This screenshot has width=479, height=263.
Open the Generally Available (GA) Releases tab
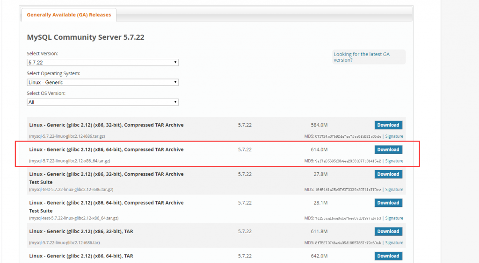pyautogui.click(x=69, y=14)
